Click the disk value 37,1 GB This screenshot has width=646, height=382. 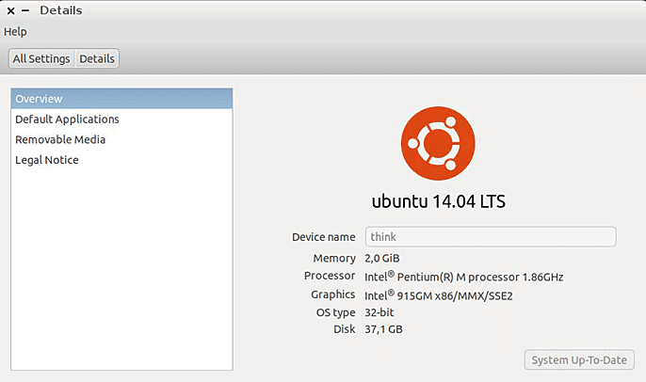click(x=383, y=329)
